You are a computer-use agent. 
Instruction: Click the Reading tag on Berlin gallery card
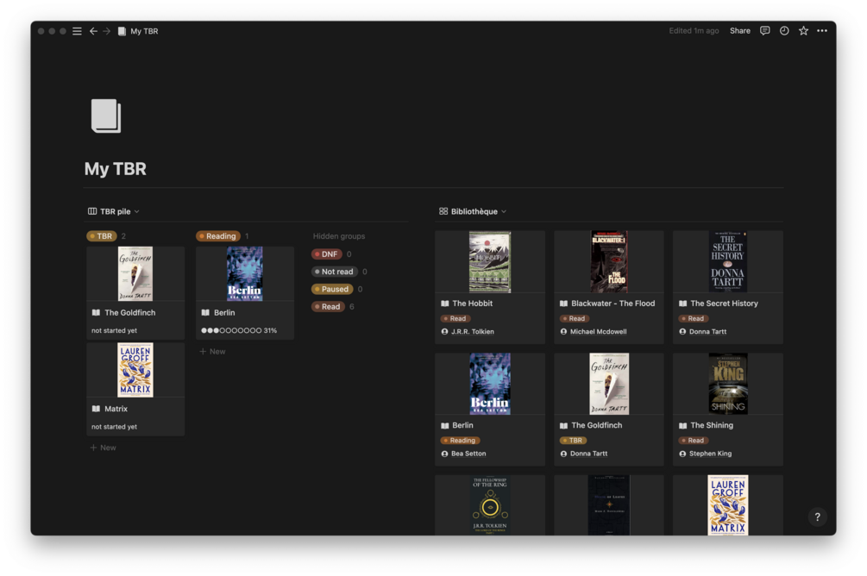[460, 441]
